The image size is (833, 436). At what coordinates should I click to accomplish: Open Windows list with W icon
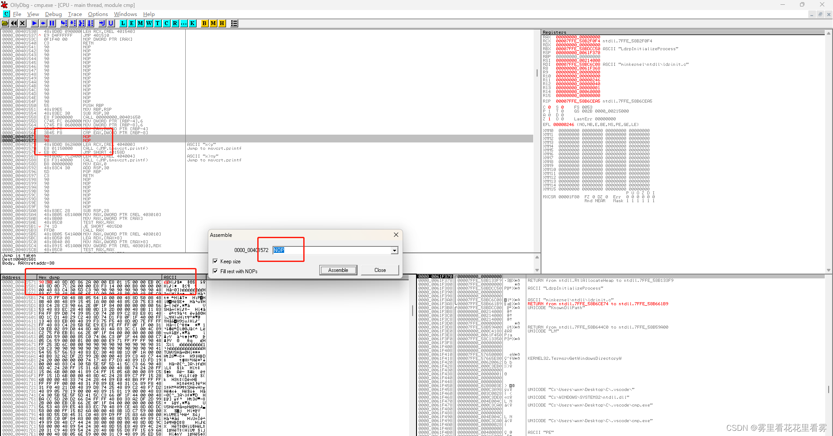[149, 23]
